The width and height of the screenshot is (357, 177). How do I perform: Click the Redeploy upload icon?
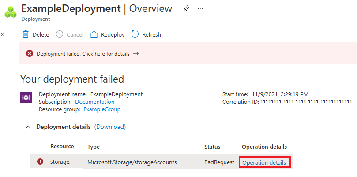point(94,34)
